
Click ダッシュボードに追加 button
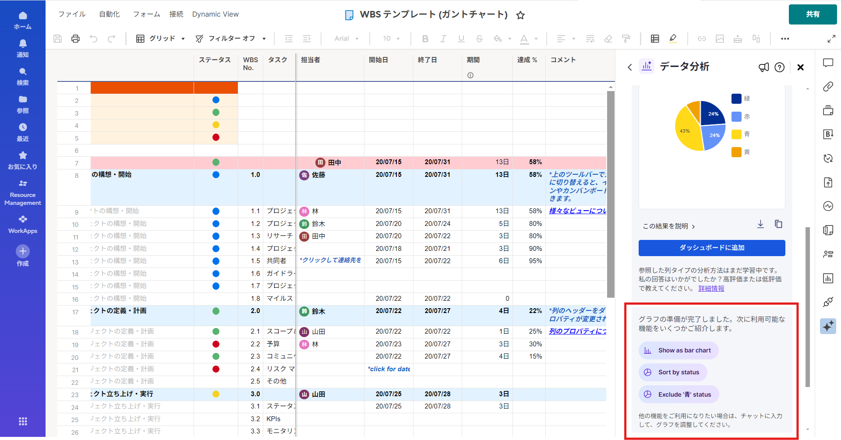click(711, 248)
